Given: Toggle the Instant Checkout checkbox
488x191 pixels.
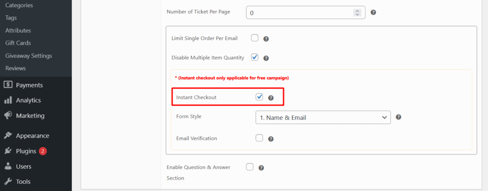Looking at the screenshot, I should click(259, 97).
